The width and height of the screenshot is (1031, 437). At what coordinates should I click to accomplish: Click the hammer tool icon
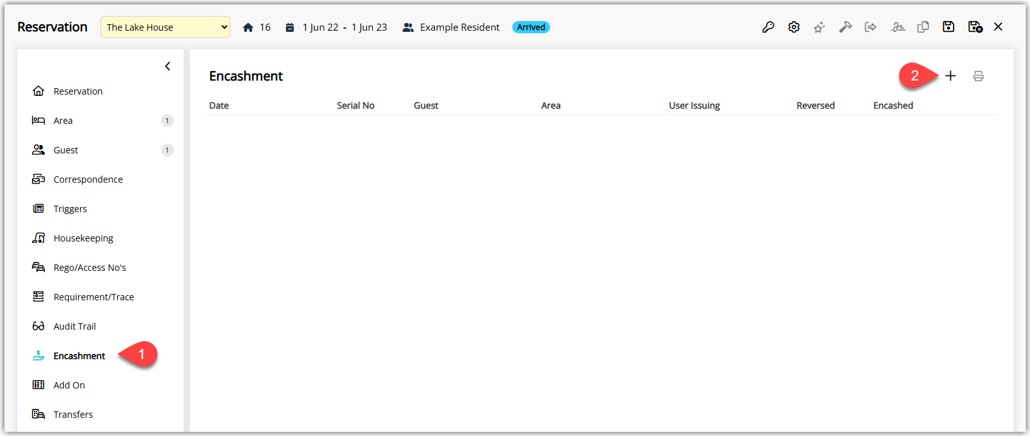[x=846, y=27]
